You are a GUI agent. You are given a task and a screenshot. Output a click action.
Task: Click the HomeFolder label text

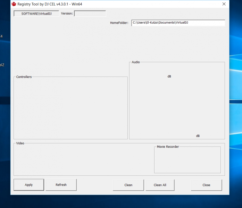119,23
